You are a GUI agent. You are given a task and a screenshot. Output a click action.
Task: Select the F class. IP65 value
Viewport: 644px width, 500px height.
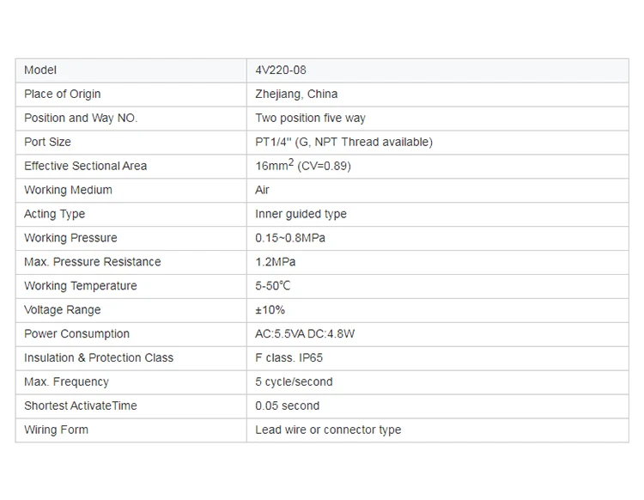[x=289, y=358]
